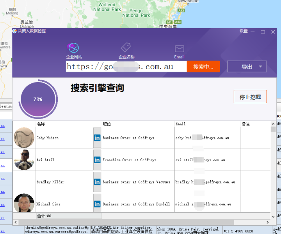Click the Yengo National Park map label
The width and height of the screenshot is (281, 234).
coord(136,13)
